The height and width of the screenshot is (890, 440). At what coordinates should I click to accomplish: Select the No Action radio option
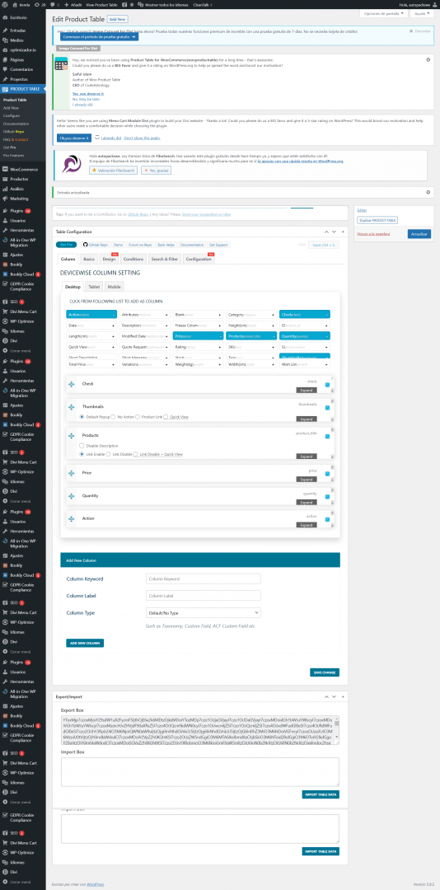113,417
